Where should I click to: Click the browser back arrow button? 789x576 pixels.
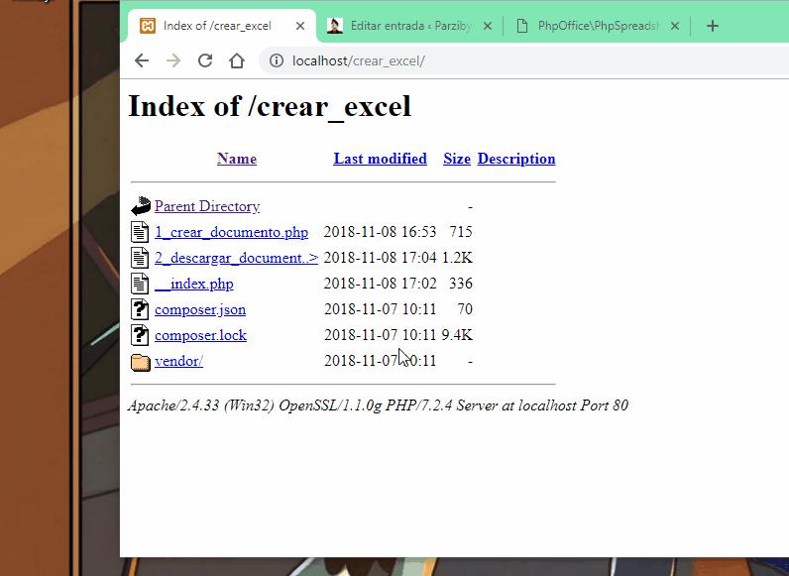coord(142,60)
